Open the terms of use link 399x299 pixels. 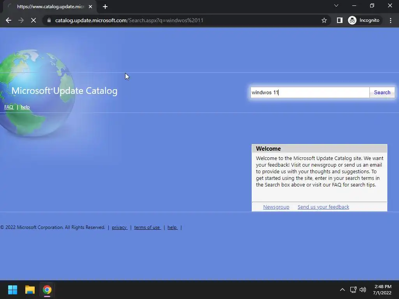(x=147, y=227)
